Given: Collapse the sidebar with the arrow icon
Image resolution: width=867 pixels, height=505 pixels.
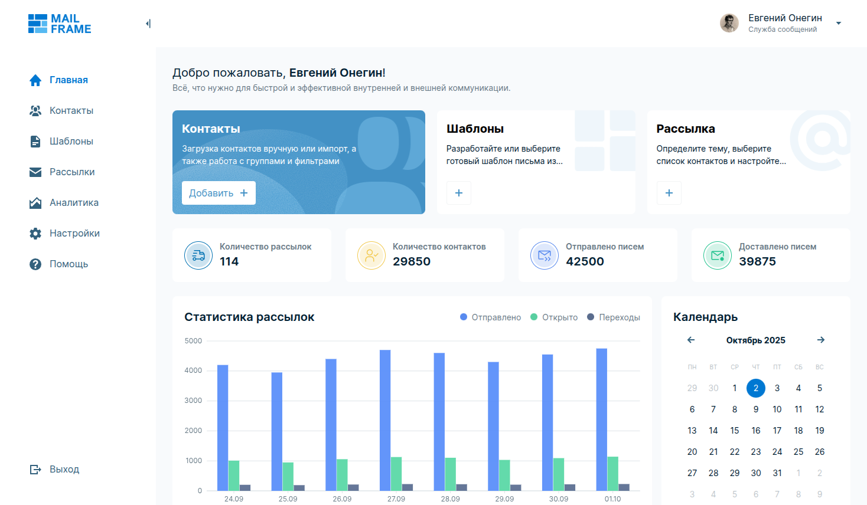Looking at the screenshot, I should [148, 24].
